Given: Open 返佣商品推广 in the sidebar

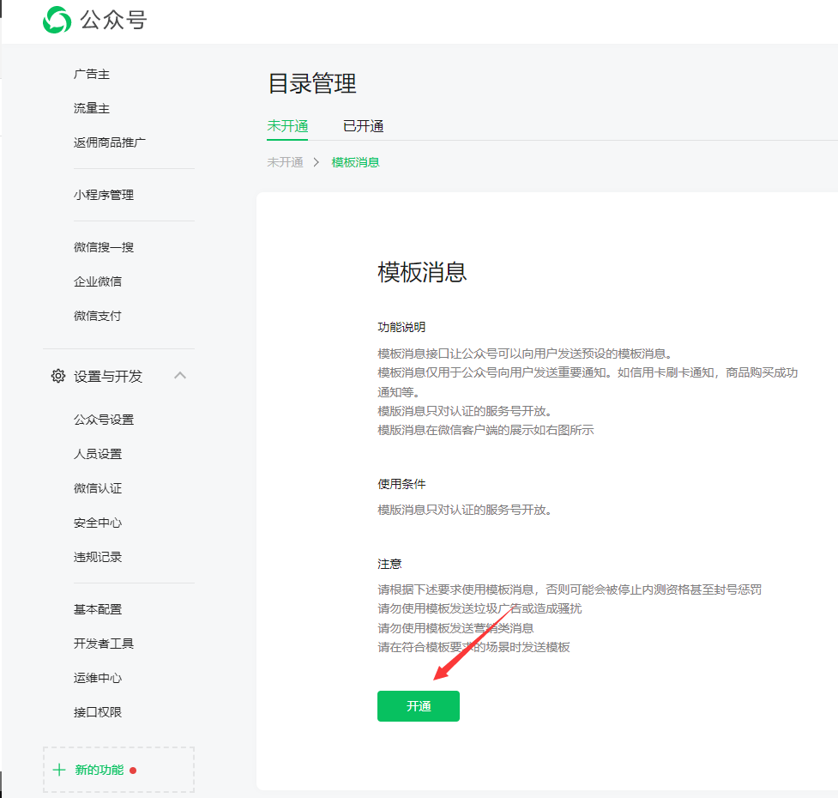Looking at the screenshot, I should (110, 142).
